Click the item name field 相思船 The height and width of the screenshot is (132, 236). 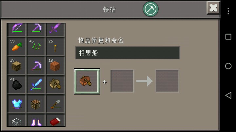[x=128, y=53]
